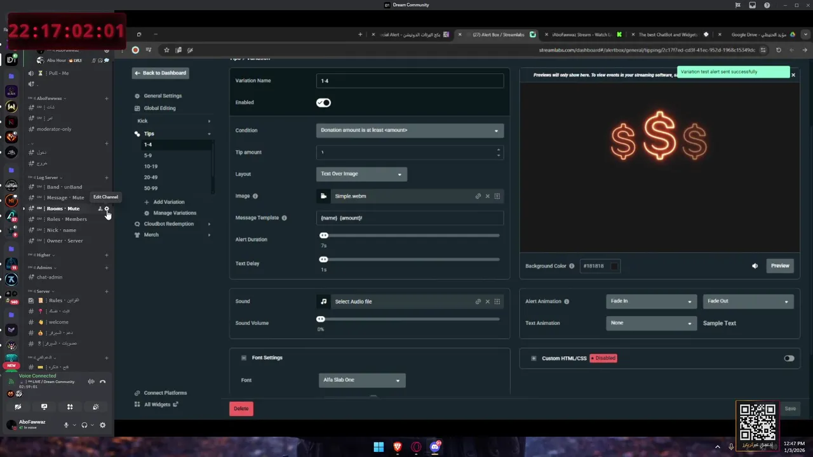The width and height of the screenshot is (813, 457).
Task: Open the Condition dropdown
Action: (410, 130)
